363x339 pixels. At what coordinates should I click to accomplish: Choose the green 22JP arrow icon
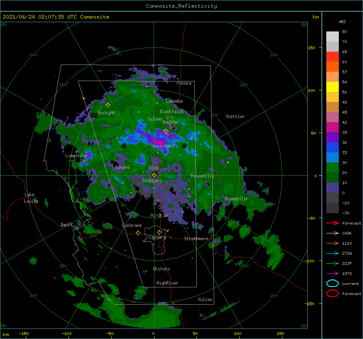[x=332, y=263]
